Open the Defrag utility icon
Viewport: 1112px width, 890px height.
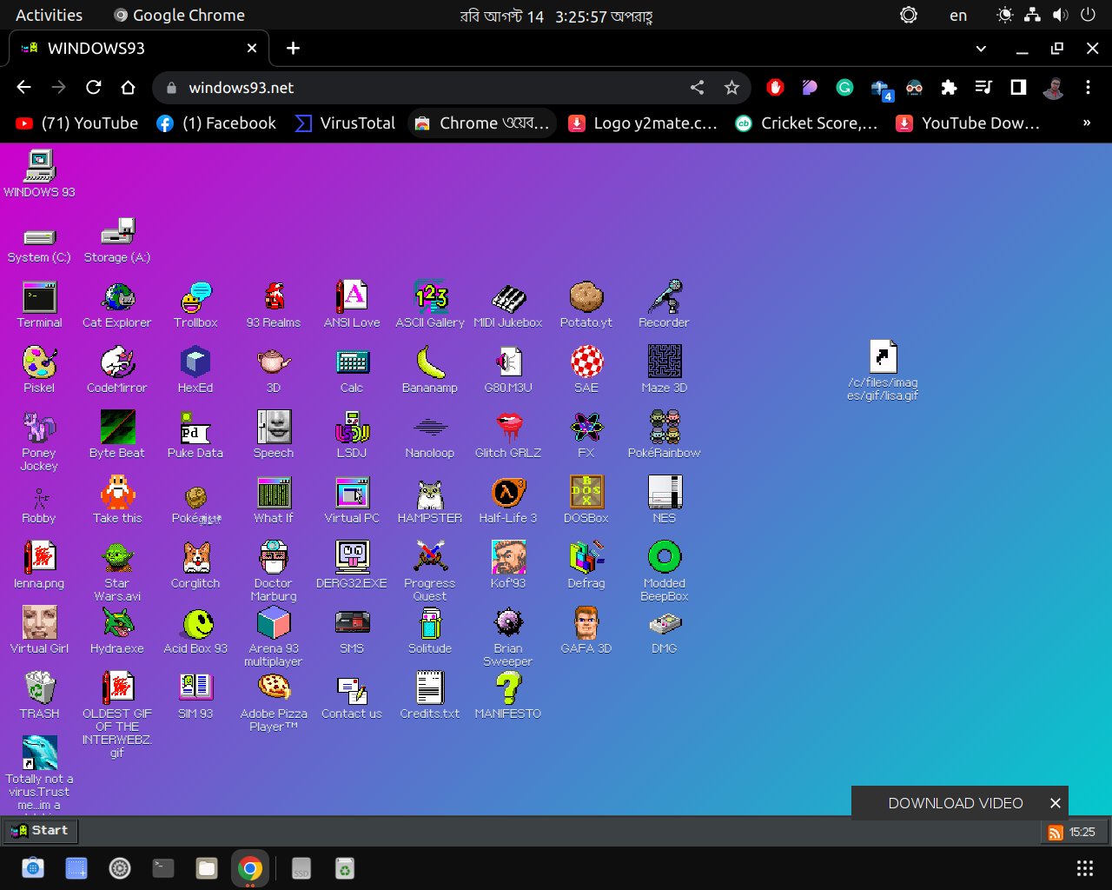(x=586, y=559)
